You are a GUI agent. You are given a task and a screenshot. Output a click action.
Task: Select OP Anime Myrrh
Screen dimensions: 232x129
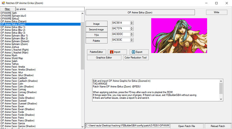(40, 55)
